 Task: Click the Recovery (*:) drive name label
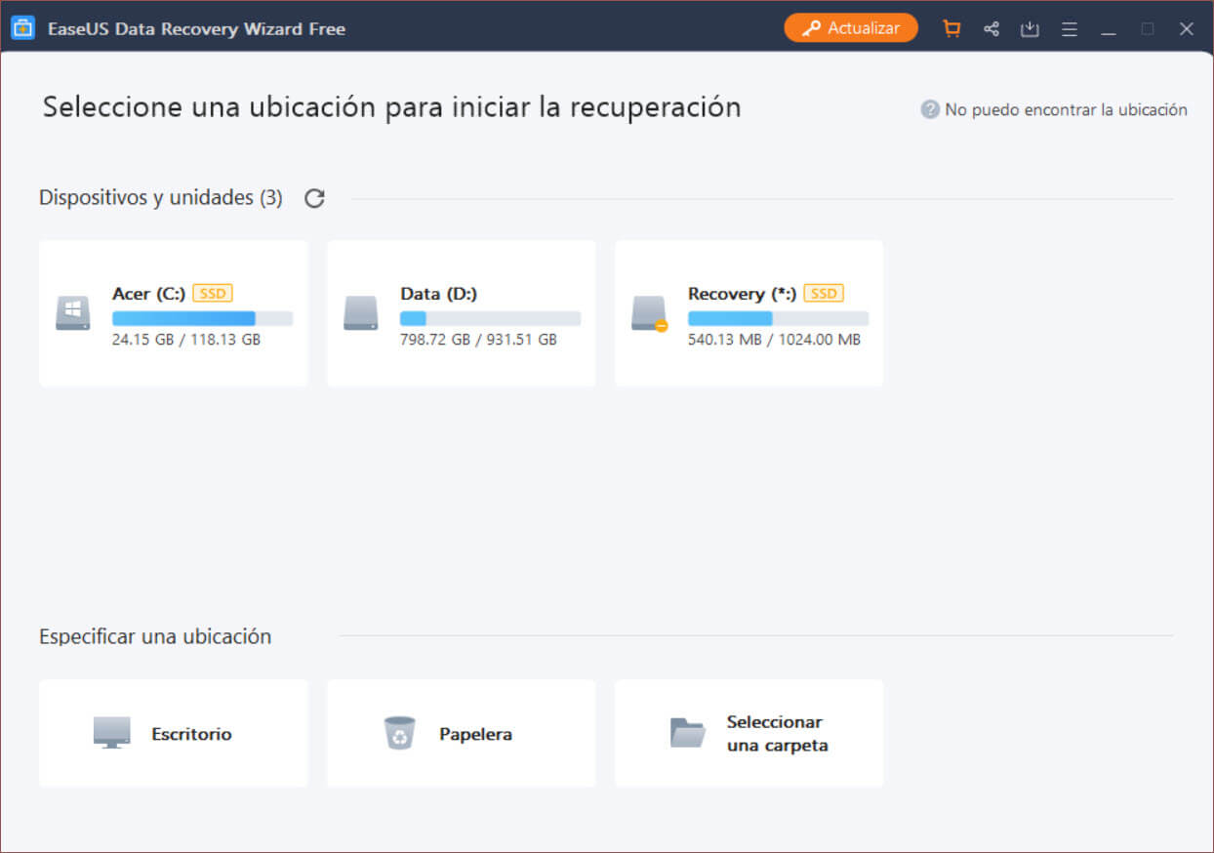click(x=742, y=293)
